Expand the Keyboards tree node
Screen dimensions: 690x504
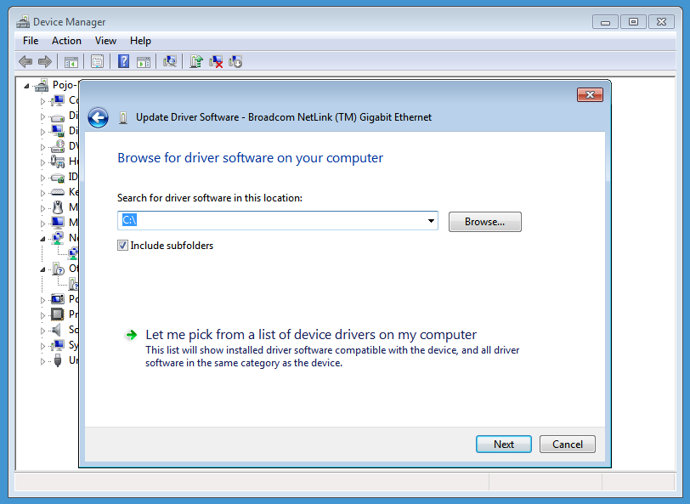42,193
